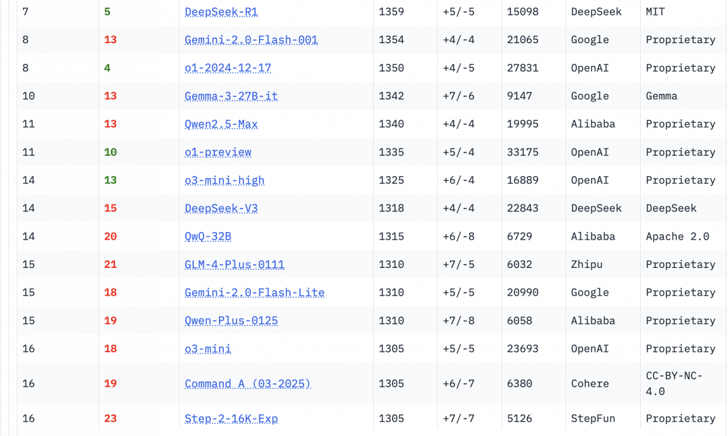The height and width of the screenshot is (436, 728).
Task: Select the +4/-5 confidence interval
Action: pyautogui.click(x=459, y=68)
